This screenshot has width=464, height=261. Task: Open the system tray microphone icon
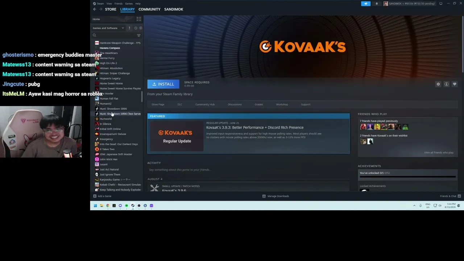tap(420, 206)
